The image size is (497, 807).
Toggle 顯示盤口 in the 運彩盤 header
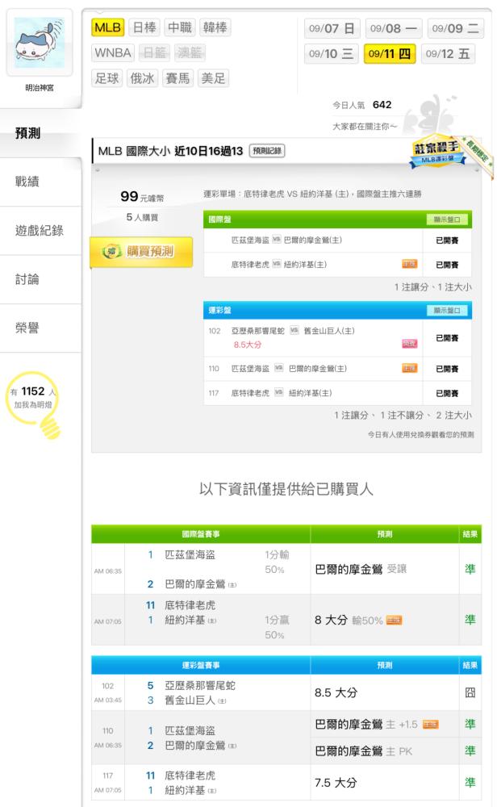click(447, 311)
